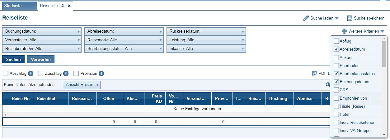This screenshot has width=390, height=140.
Task: Click the Verwerfen button
Action: (x=41, y=59)
